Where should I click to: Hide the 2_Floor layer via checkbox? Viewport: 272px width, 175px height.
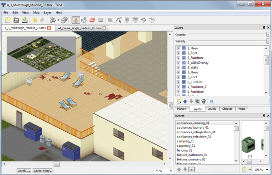click(x=178, y=72)
